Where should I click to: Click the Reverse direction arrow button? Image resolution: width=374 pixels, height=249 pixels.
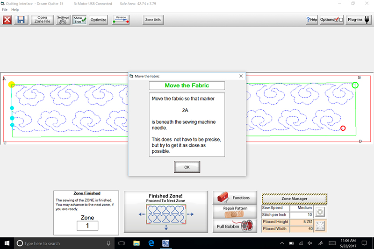click(x=121, y=20)
